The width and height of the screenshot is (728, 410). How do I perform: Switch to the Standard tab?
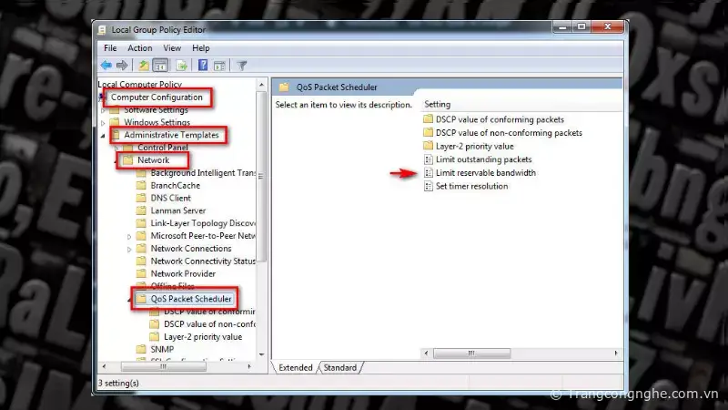click(339, 368)
